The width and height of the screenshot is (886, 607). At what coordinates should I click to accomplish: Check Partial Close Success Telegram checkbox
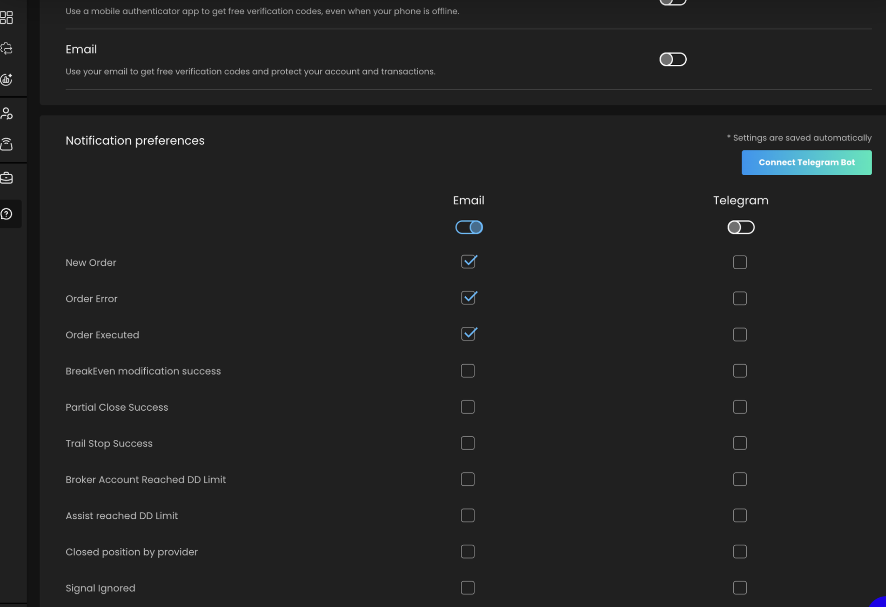[x=740, y=407]
